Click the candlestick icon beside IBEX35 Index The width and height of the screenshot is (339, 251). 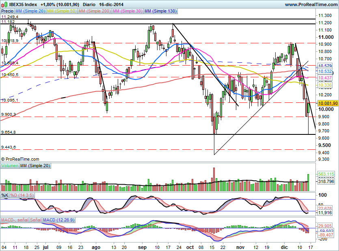[x=4, y=4]
